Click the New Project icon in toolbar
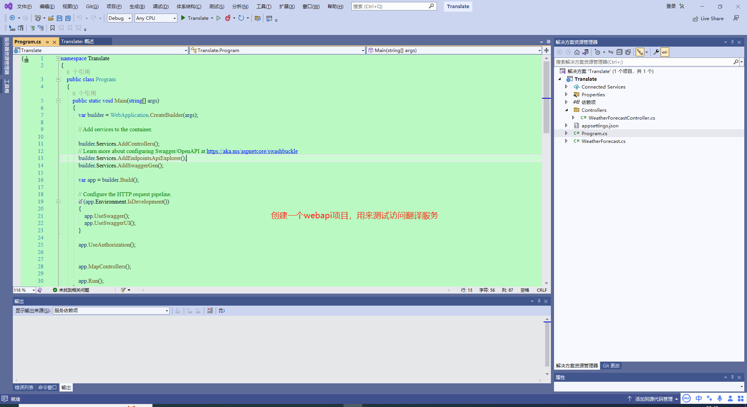This screenshot has width=747, height=407. pyautogui.click(x=38, y=18)
